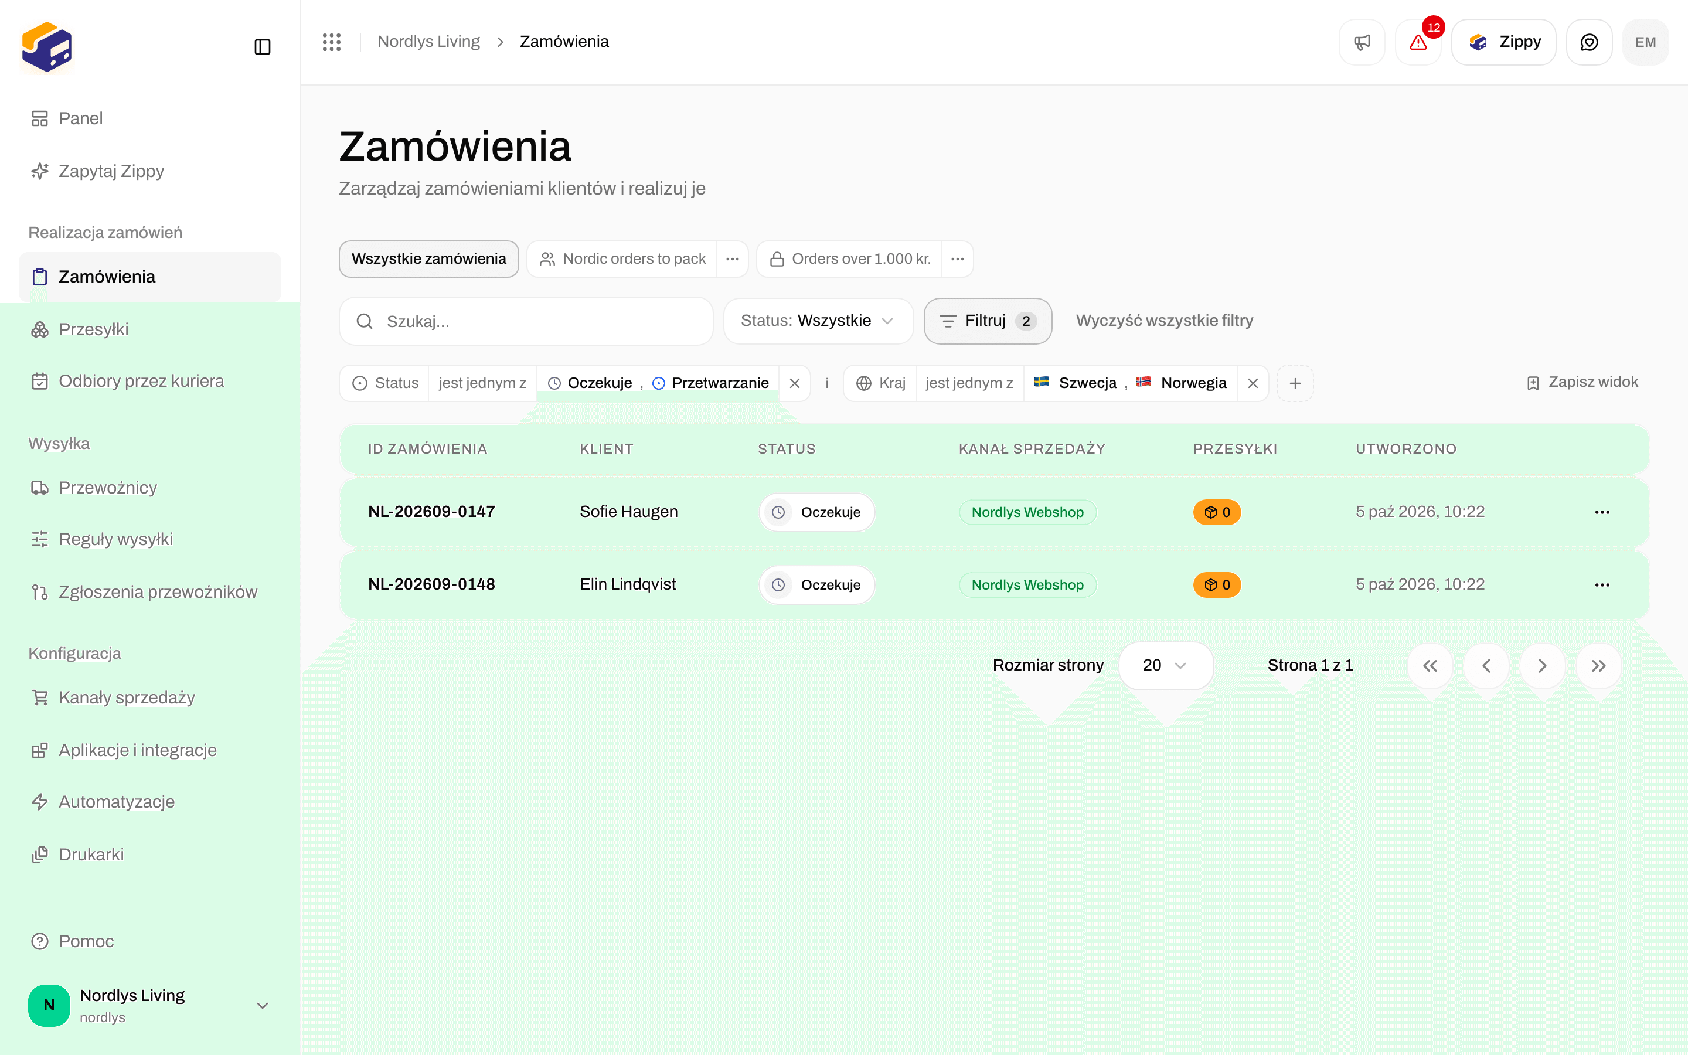Open Automatyzacje in the sidebar

tap(150, 802)
